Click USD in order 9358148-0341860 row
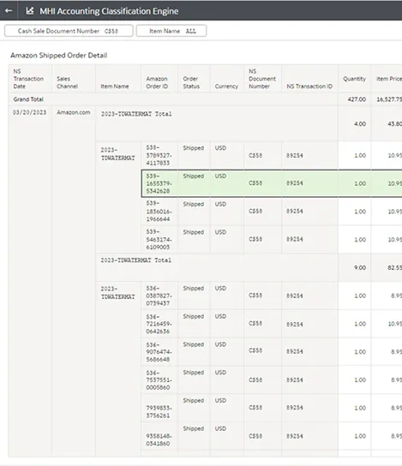Viewport: 402px width, 466px height. pos(220,428)
